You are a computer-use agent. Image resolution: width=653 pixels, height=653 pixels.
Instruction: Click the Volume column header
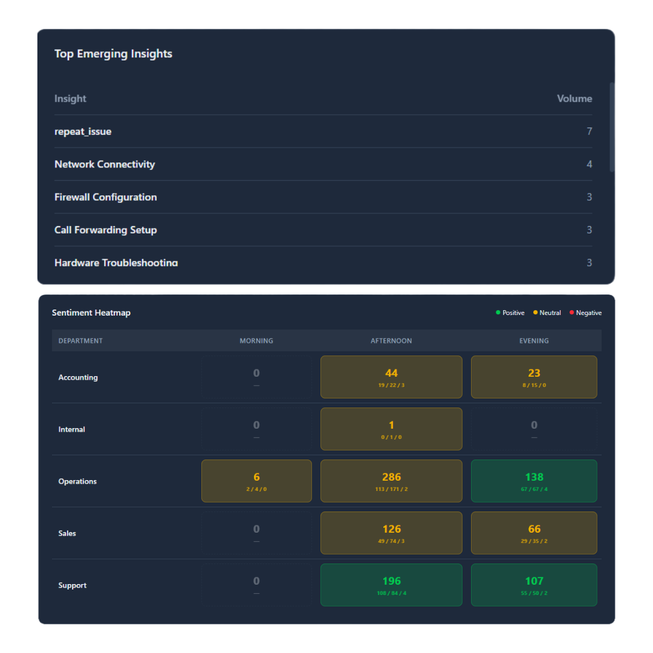click(574, 99)
